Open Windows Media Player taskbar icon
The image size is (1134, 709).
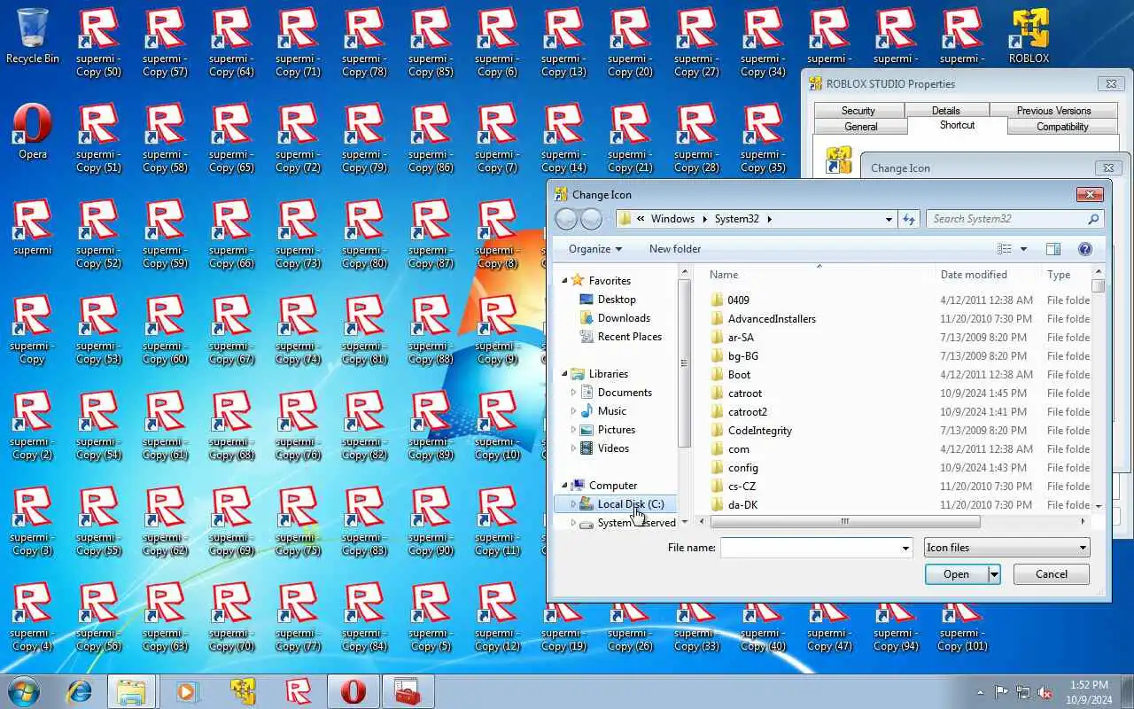click(x=187, y=691)
